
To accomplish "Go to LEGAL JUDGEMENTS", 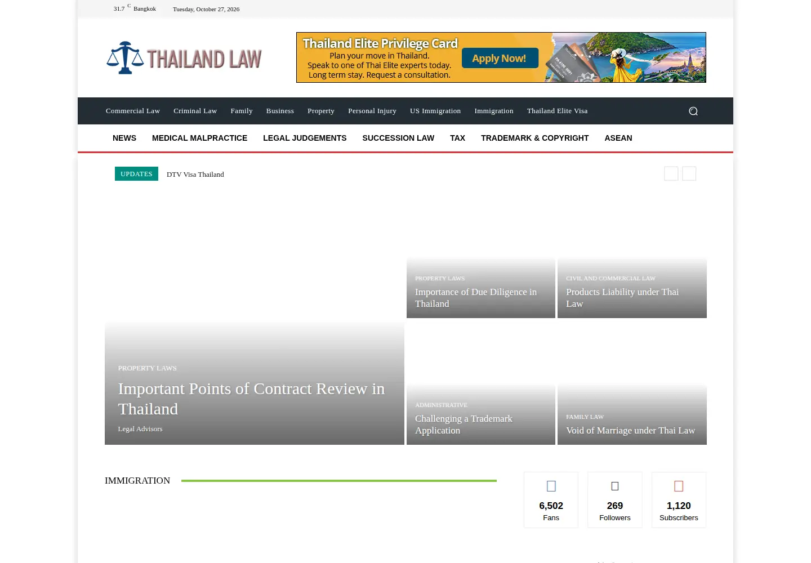I will point(305,138).
